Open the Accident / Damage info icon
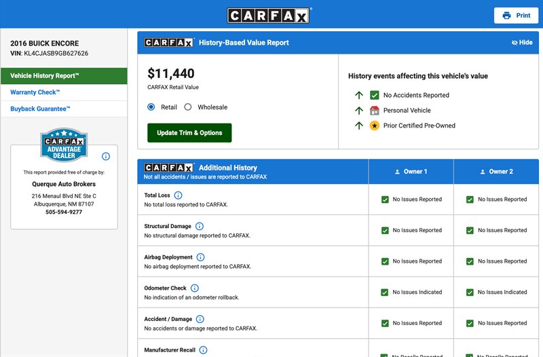Viewport: 543px width, 357px height. (200, 319)
